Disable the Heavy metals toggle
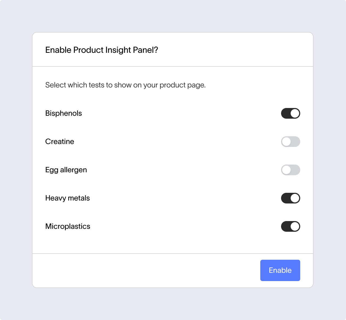The image size is (346, 320). tap(291, 198)
